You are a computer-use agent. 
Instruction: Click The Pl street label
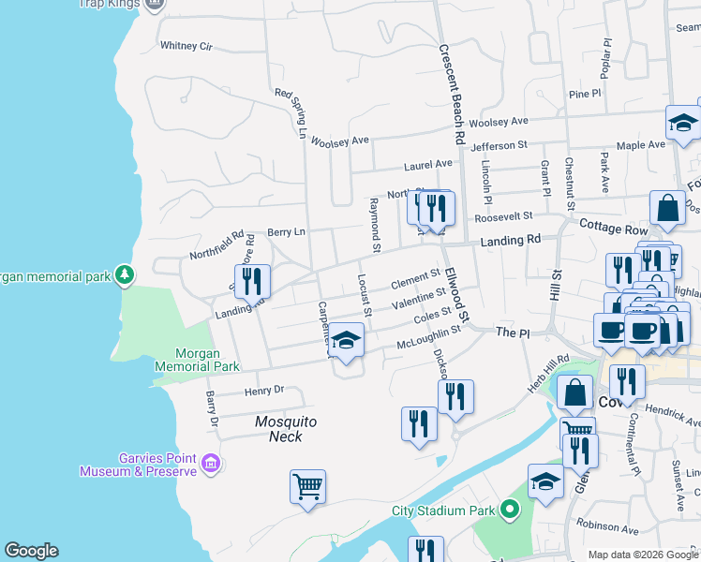[513, 333]
